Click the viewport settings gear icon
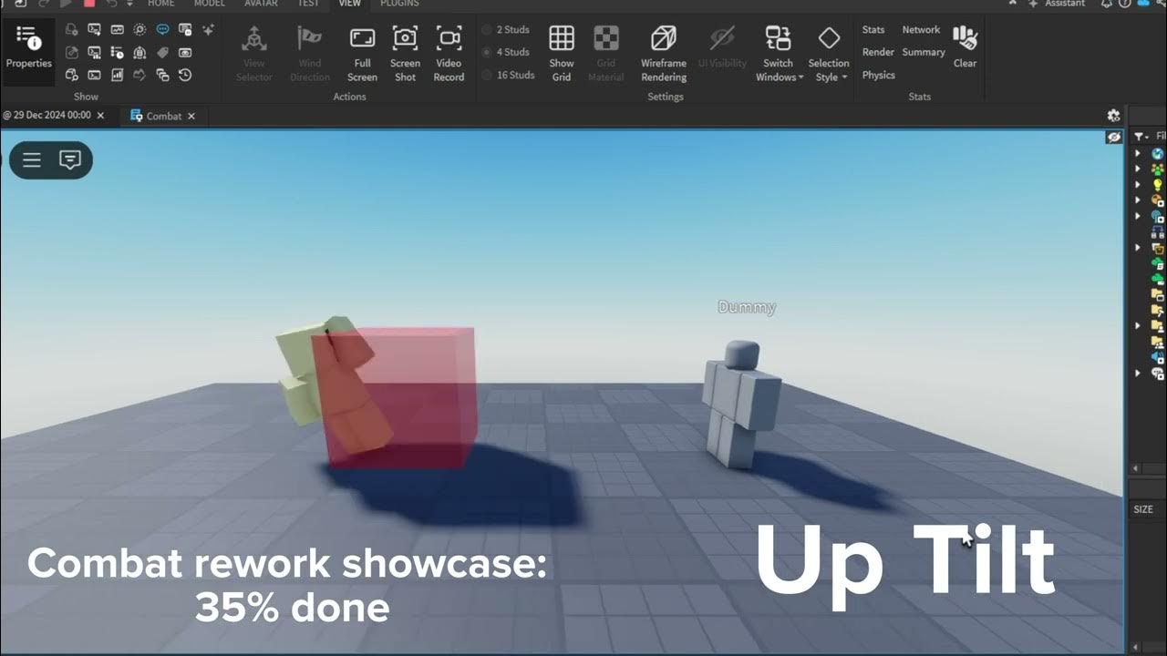1167x656 pixels. click(x=1113, y=116)
